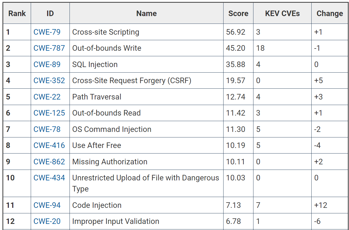This screenshot has height=230, width=349.
Task: Click the Score column header
Action: coord(238,14)
